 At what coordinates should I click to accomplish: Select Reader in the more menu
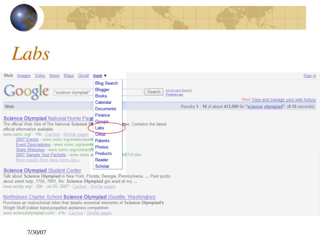102,160
